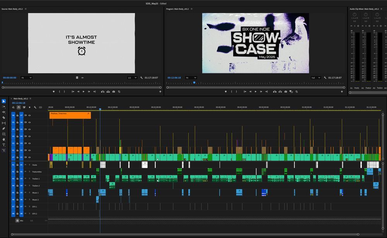This screenshot has width=387, height=238.
Task: Click the timeline horizontal zoom scroll bar
Action: [x=185, y=234]
